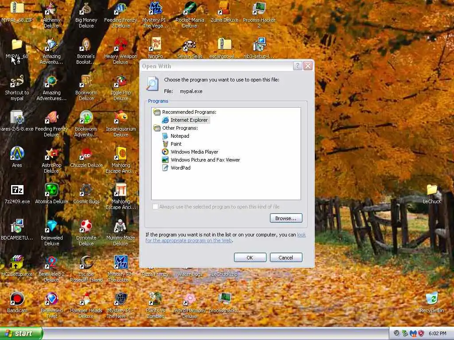Select the Bandicam desktop shortcut
Viewport: 454px width, 340px height.
pos(17,303)
